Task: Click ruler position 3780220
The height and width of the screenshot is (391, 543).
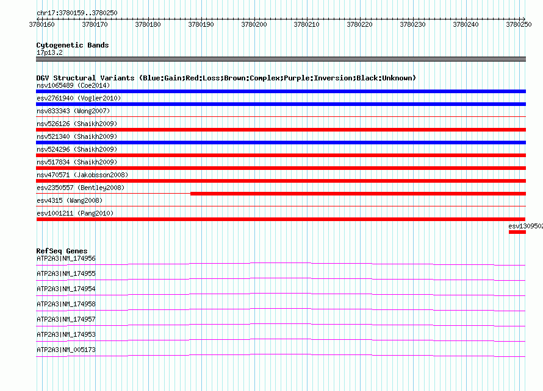Action: [359, 24]
